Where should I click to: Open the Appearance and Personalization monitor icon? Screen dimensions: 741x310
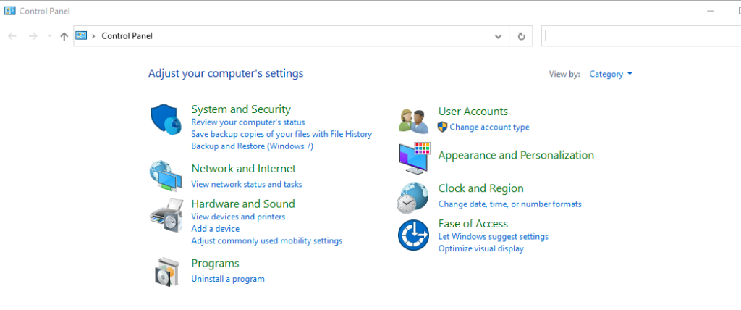click(x=415, y=158)
